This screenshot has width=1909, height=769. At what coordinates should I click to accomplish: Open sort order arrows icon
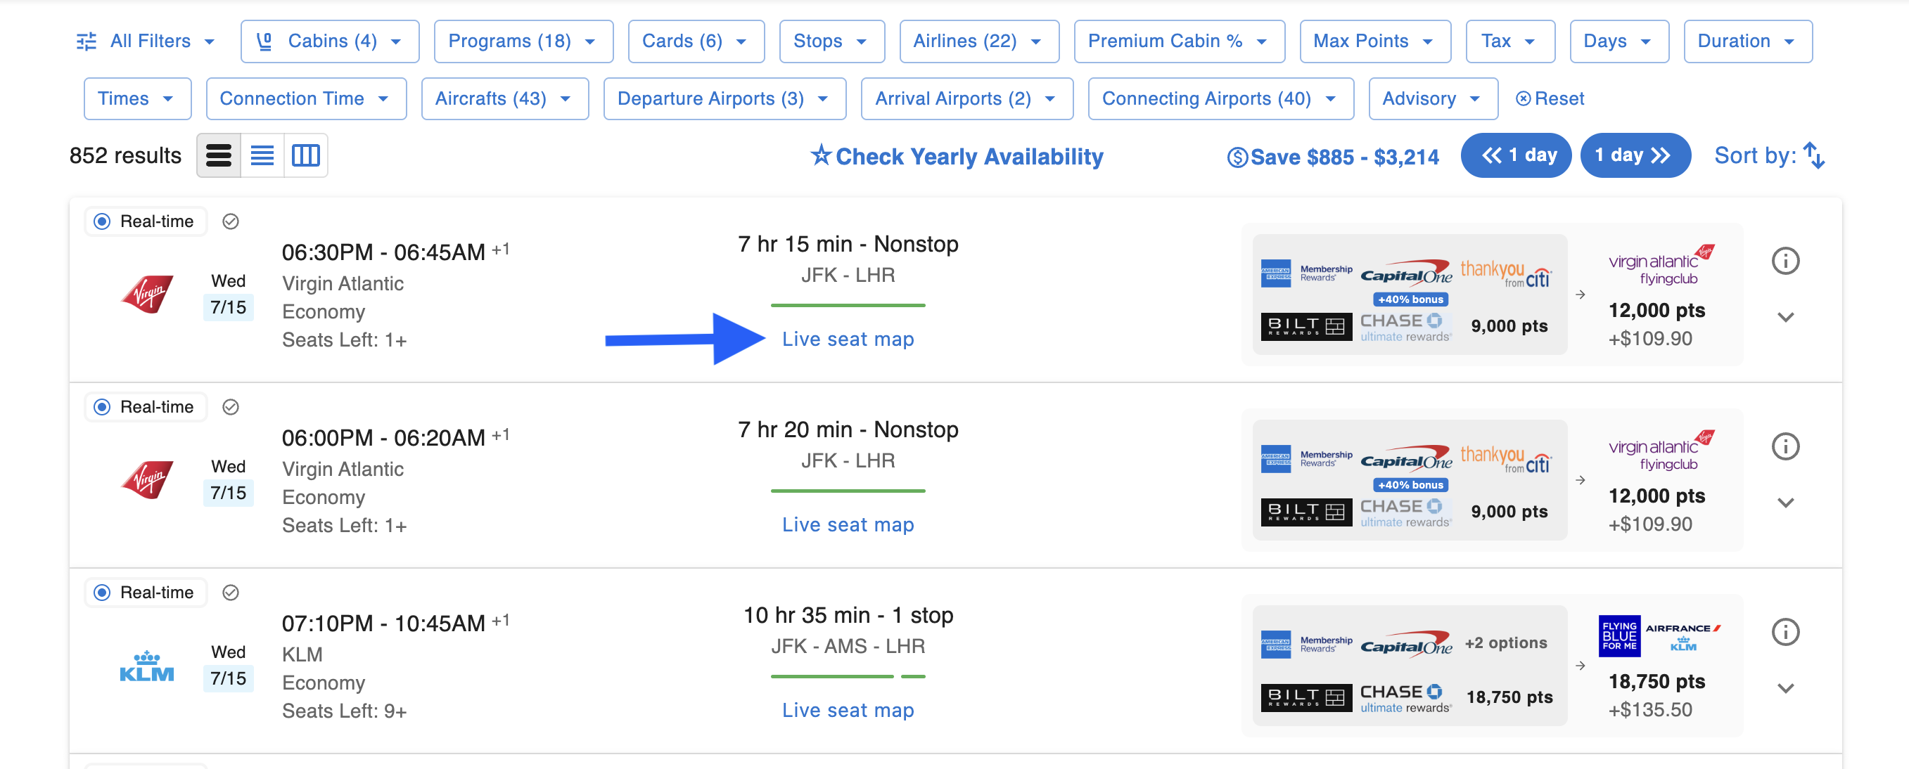pyautogui.click(x=1813, y=155)
